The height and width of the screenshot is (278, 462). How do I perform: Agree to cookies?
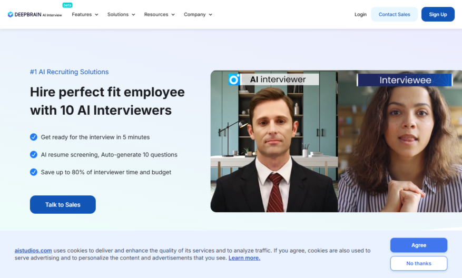[419, 245]
